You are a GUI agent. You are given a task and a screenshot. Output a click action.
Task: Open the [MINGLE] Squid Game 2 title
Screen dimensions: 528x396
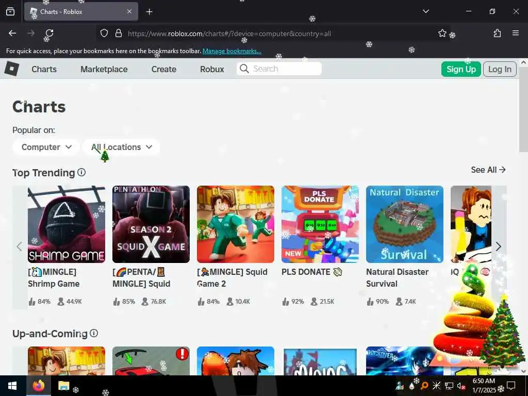click(x=233, y=278)
